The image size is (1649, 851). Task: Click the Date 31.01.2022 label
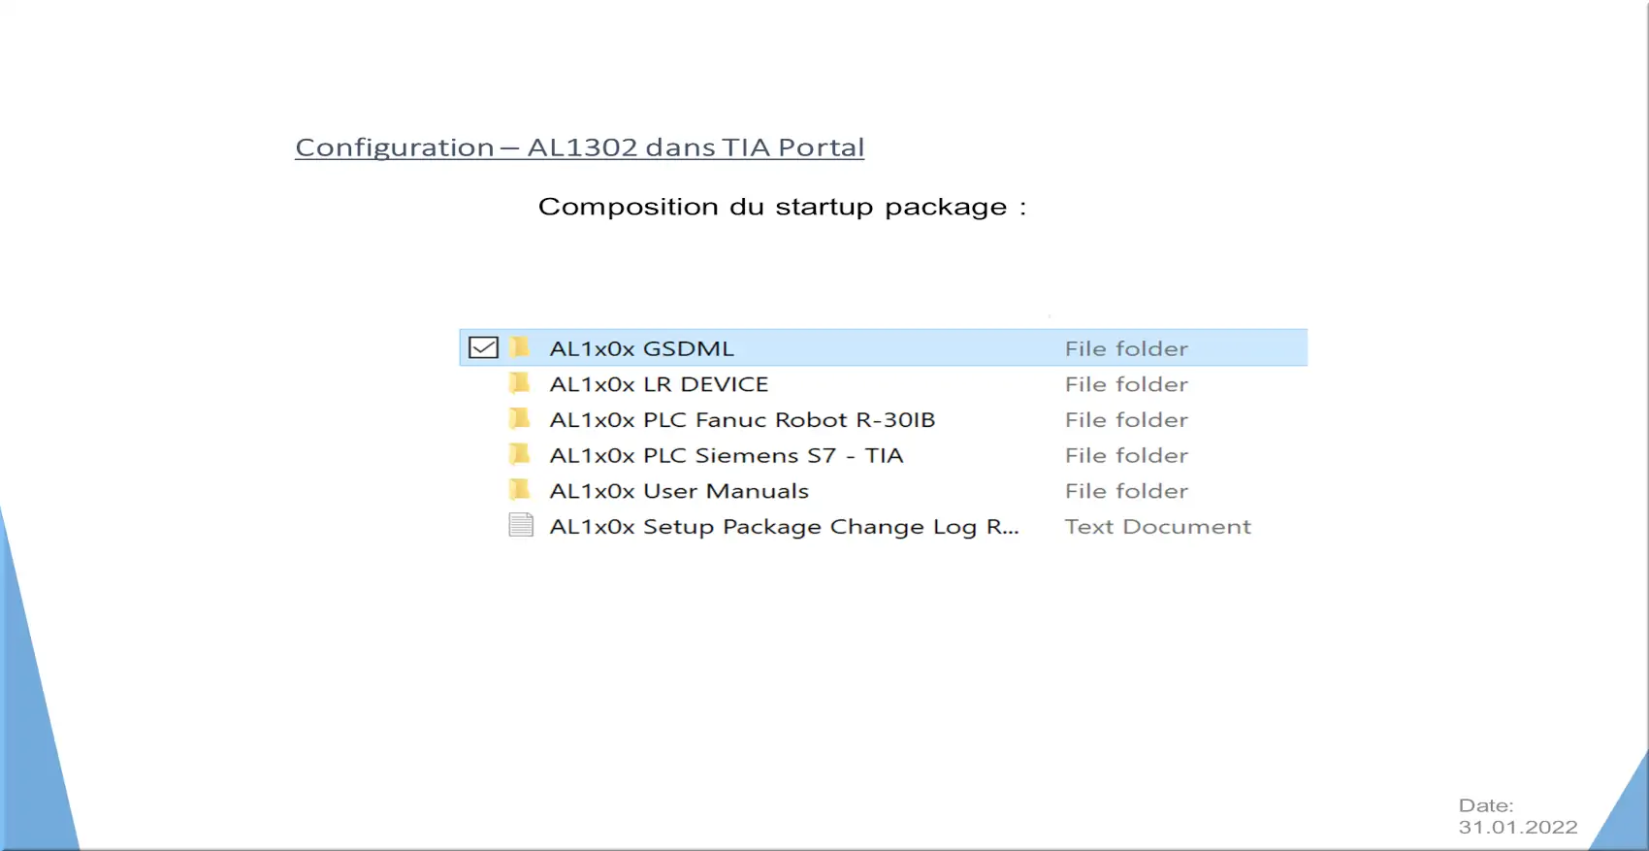(1518, 816)
